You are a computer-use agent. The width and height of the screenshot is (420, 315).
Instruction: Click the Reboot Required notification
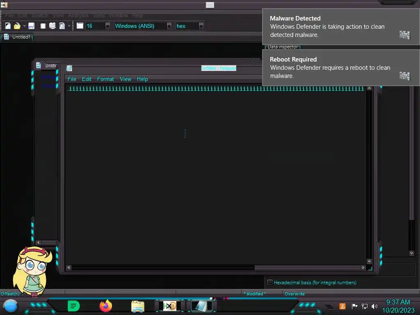point(341,68)
